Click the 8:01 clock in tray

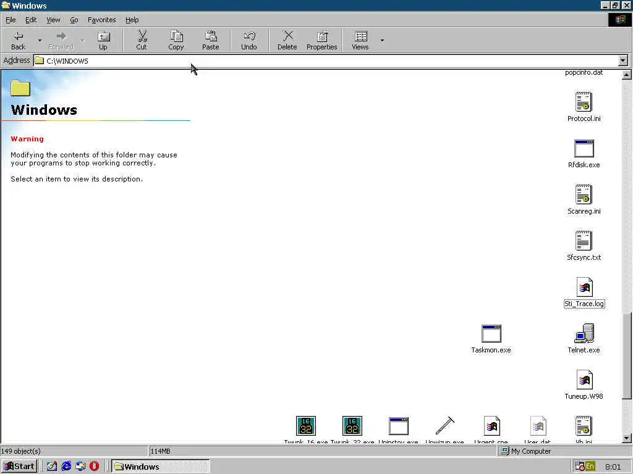point(613,467)
